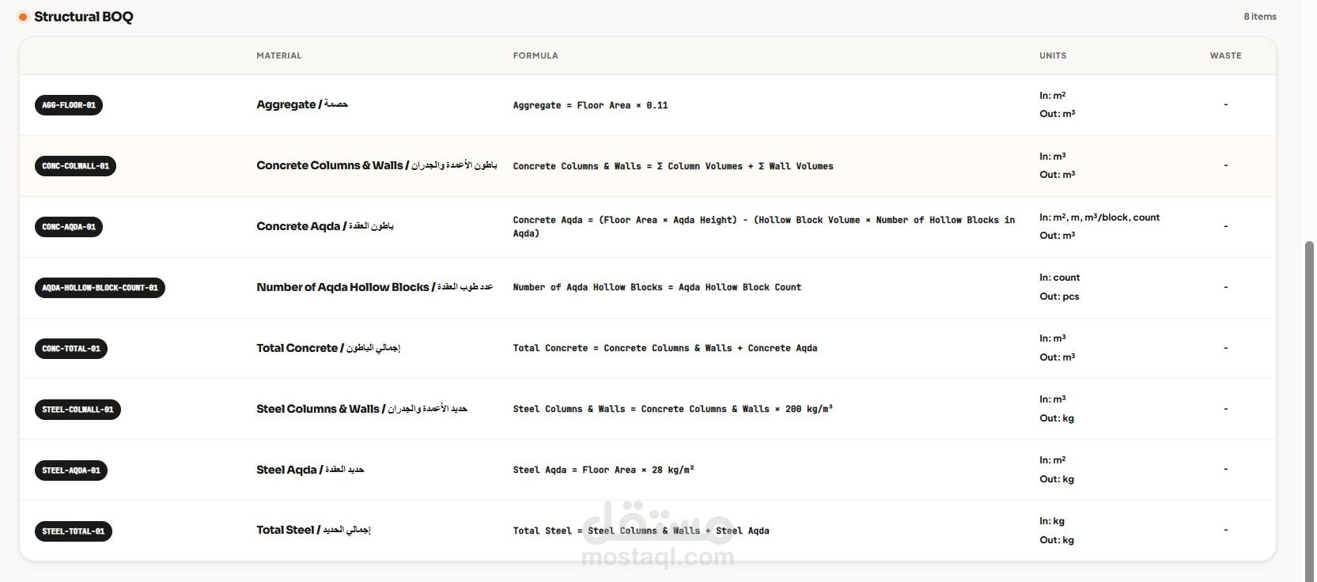1317x582 pixels.
Task: Click 'In: count' in the hollow blocks row
Action: tap(1059, 278)
